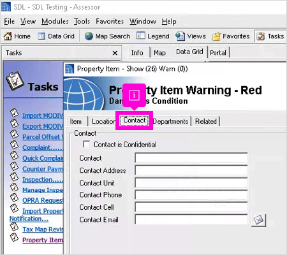Open the Complaint task link
The image size is (287, 255).
43,147
